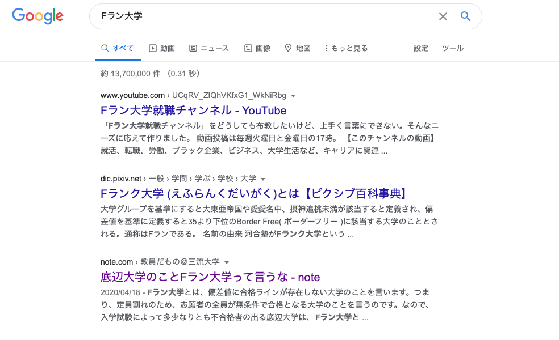Open the 地図 tab

point(298,48)
